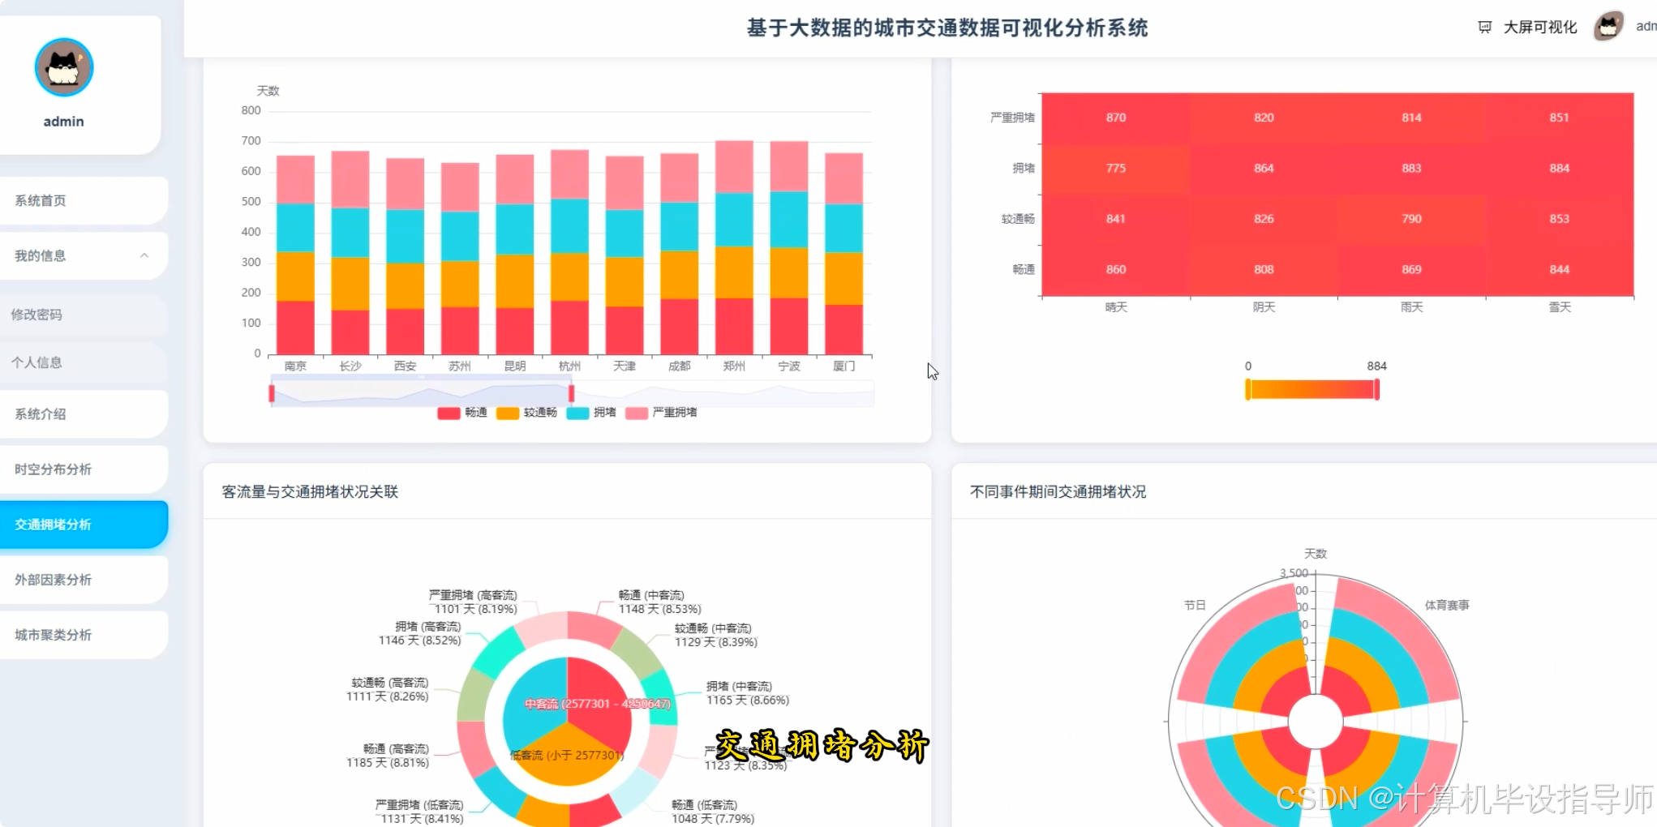
Task: Go to 系统介绍 page
Action: click(84, 414)
